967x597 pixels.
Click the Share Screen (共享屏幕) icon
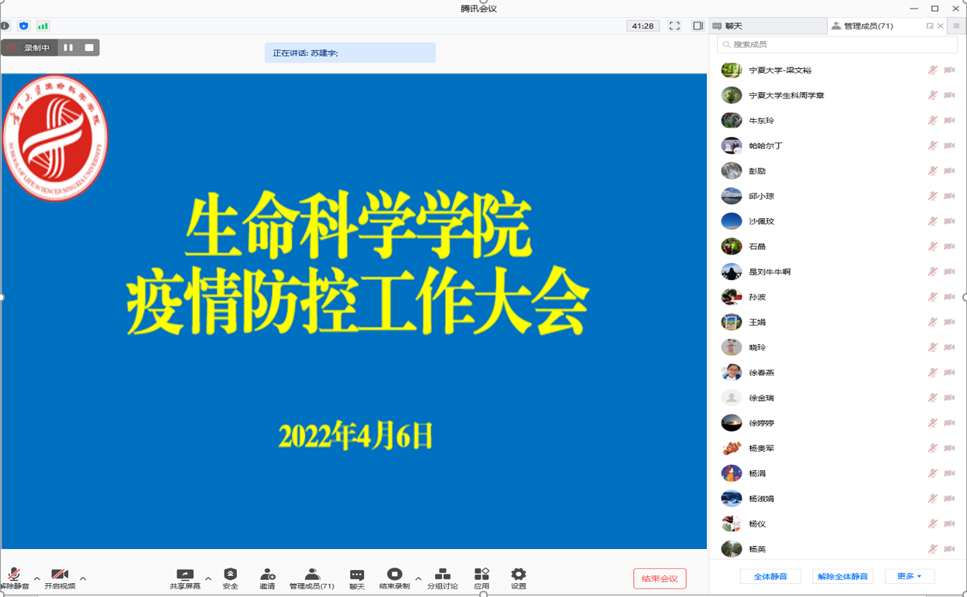tap(185, 575)
